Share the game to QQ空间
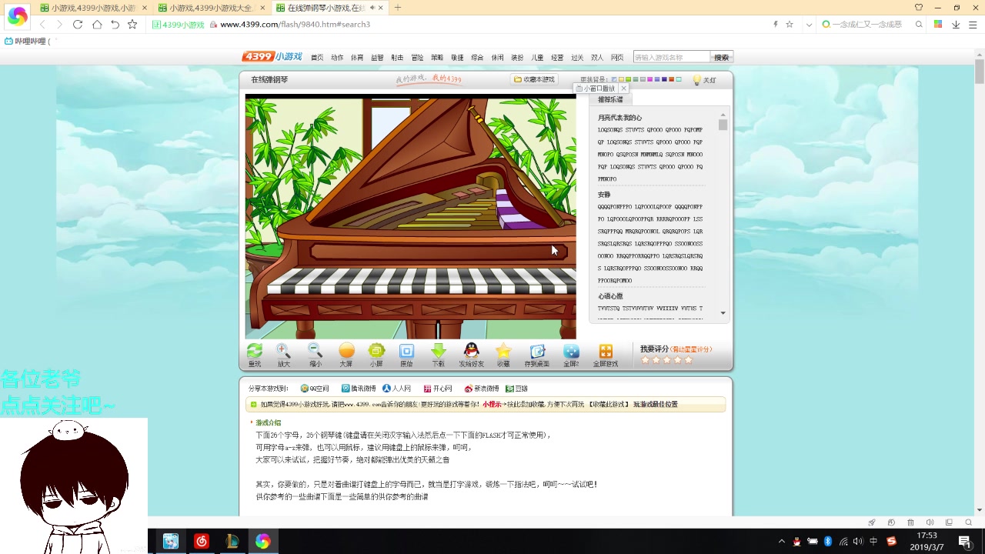 (x=315, y=389)
